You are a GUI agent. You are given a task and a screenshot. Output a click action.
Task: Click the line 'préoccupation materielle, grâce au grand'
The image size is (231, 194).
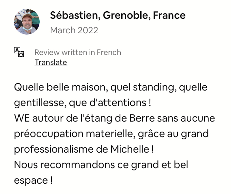click(x=111, y=134)
